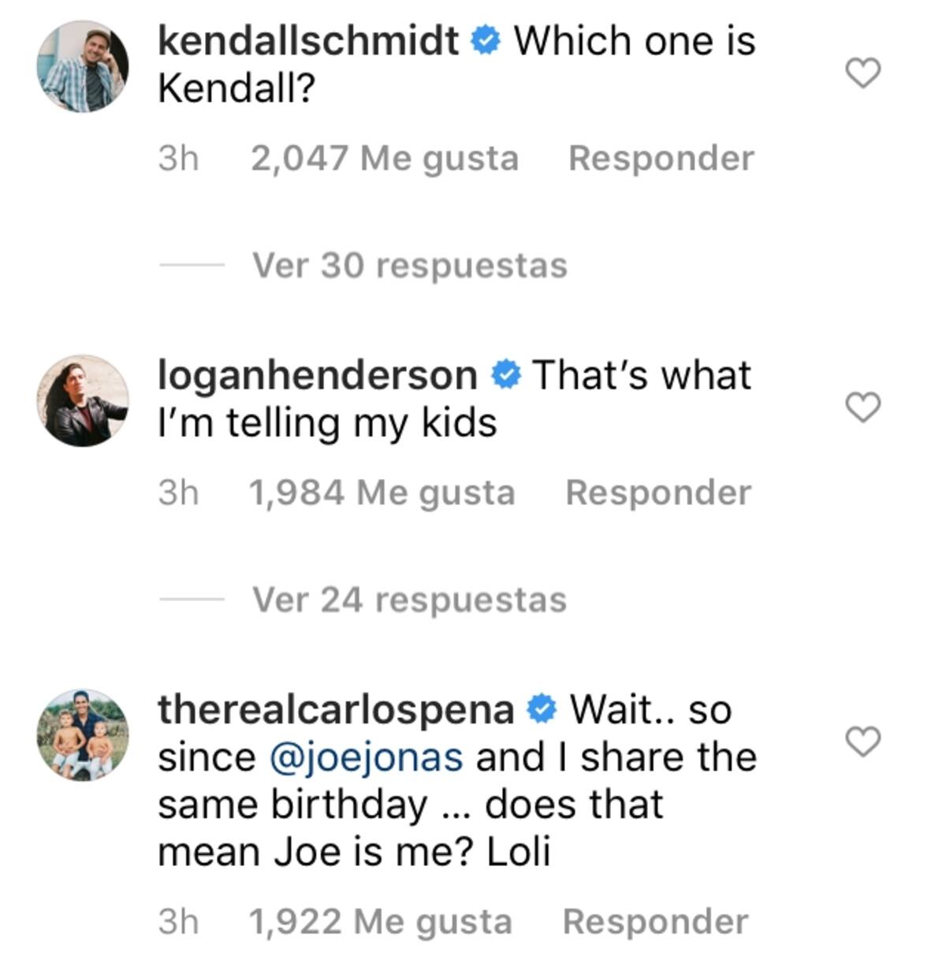Open therealcarlospena username link
946x978 pixels.
(x=336, y=709)
